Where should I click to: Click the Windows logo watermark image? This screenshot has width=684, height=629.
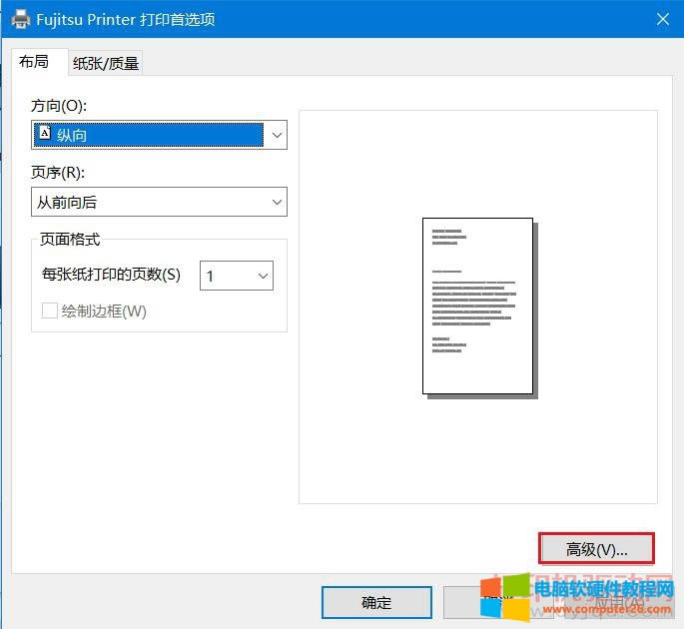tap(505, 596)
